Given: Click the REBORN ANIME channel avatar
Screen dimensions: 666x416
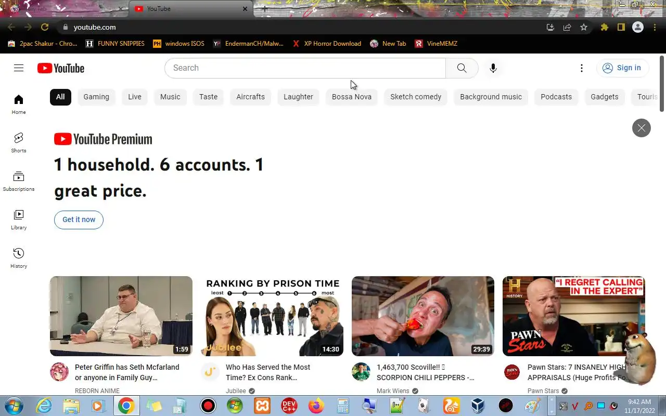Looking at the screenshot, I should click(x=59, y=372).
